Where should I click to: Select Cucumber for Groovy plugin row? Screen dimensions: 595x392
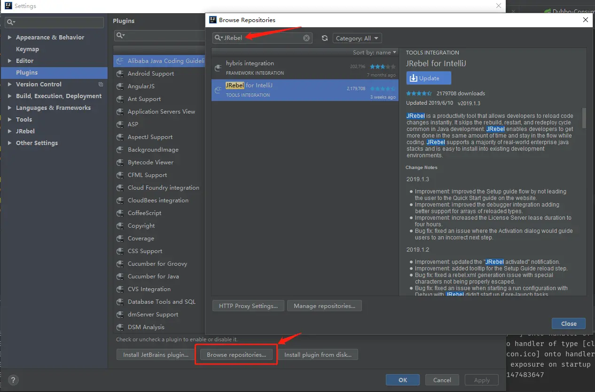[159, 264]
